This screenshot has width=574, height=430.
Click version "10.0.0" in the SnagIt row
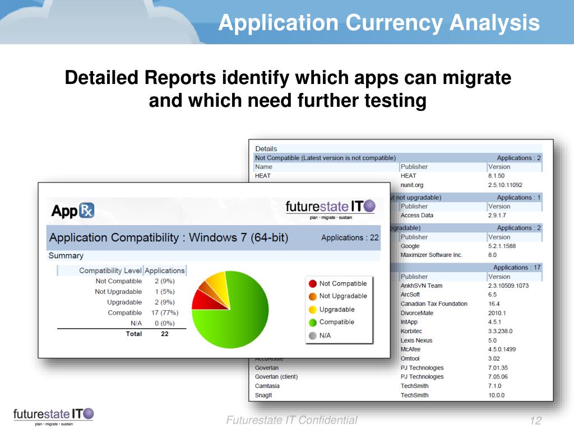pyautogui.click(x=497, y=395)
